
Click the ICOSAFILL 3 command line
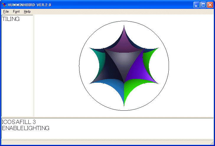[19, 122]
